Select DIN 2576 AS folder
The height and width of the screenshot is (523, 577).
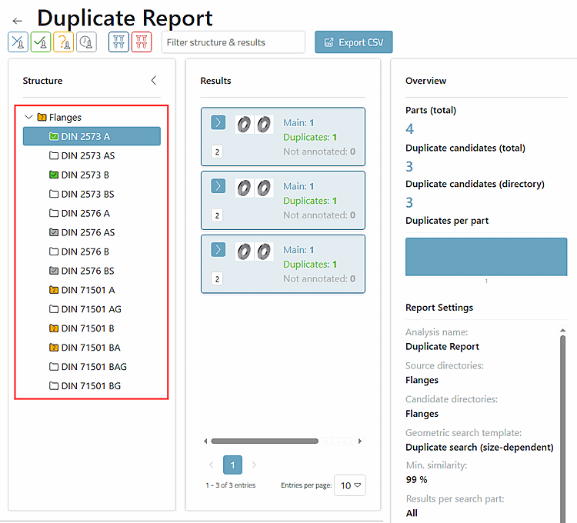[x=82, y=232]
